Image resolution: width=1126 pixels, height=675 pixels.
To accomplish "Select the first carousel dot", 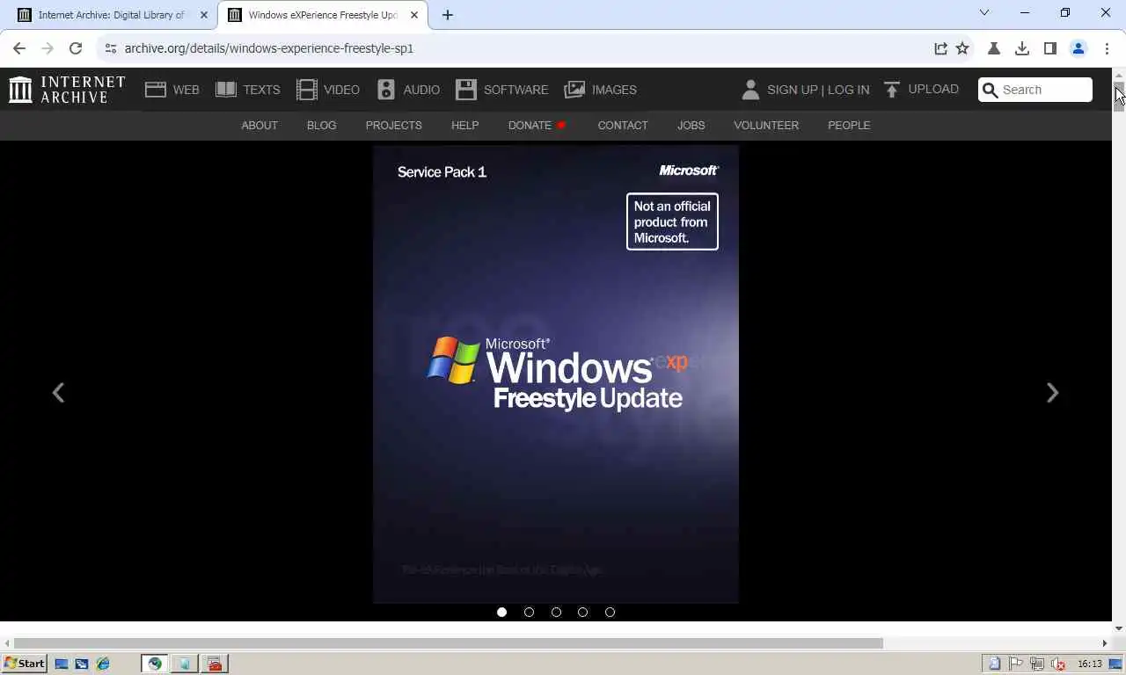I will coord(502,613).
